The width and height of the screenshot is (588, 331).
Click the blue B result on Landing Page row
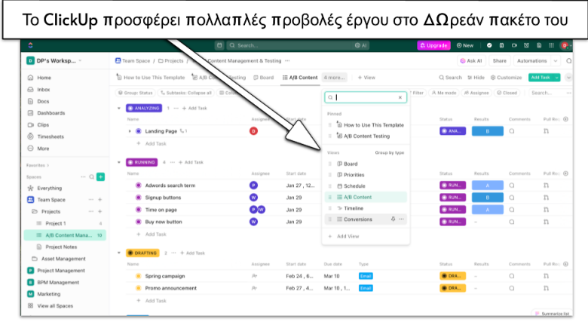[488, 131]
